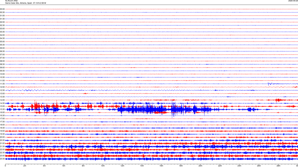The height and width of the screenshot is (167, 298).
Task: Select the 06:30 trace time label
Action: pyautogui.click(x=2, y=52)
